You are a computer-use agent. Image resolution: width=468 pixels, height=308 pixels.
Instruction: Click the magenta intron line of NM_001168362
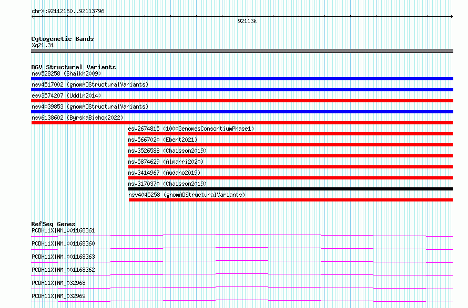(242, 274)
